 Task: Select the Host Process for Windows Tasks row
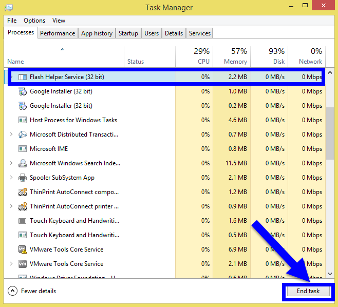165,120
